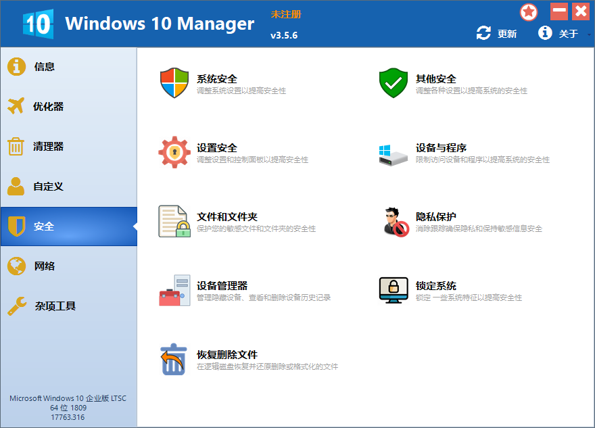
Task: Click the green 其他安全 checkmark shield icon
Action: click(x=394, y=84)
